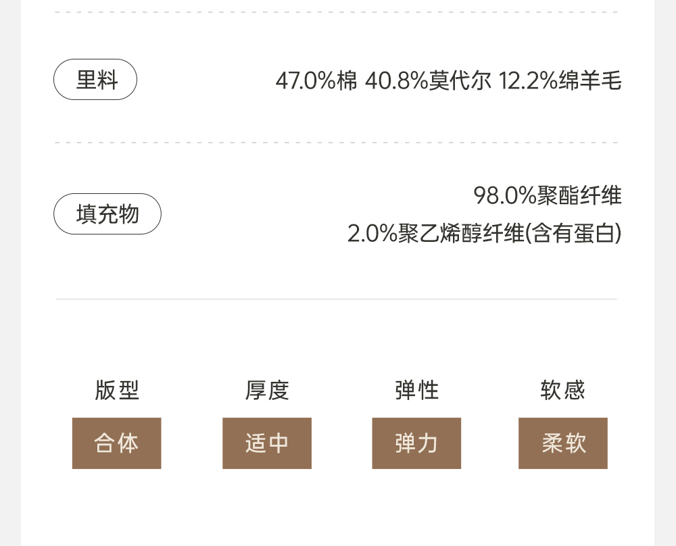Select the 柔软 softness tag
Image resolution: width=676 pixels, height=546 pixels.
point(563,443)
